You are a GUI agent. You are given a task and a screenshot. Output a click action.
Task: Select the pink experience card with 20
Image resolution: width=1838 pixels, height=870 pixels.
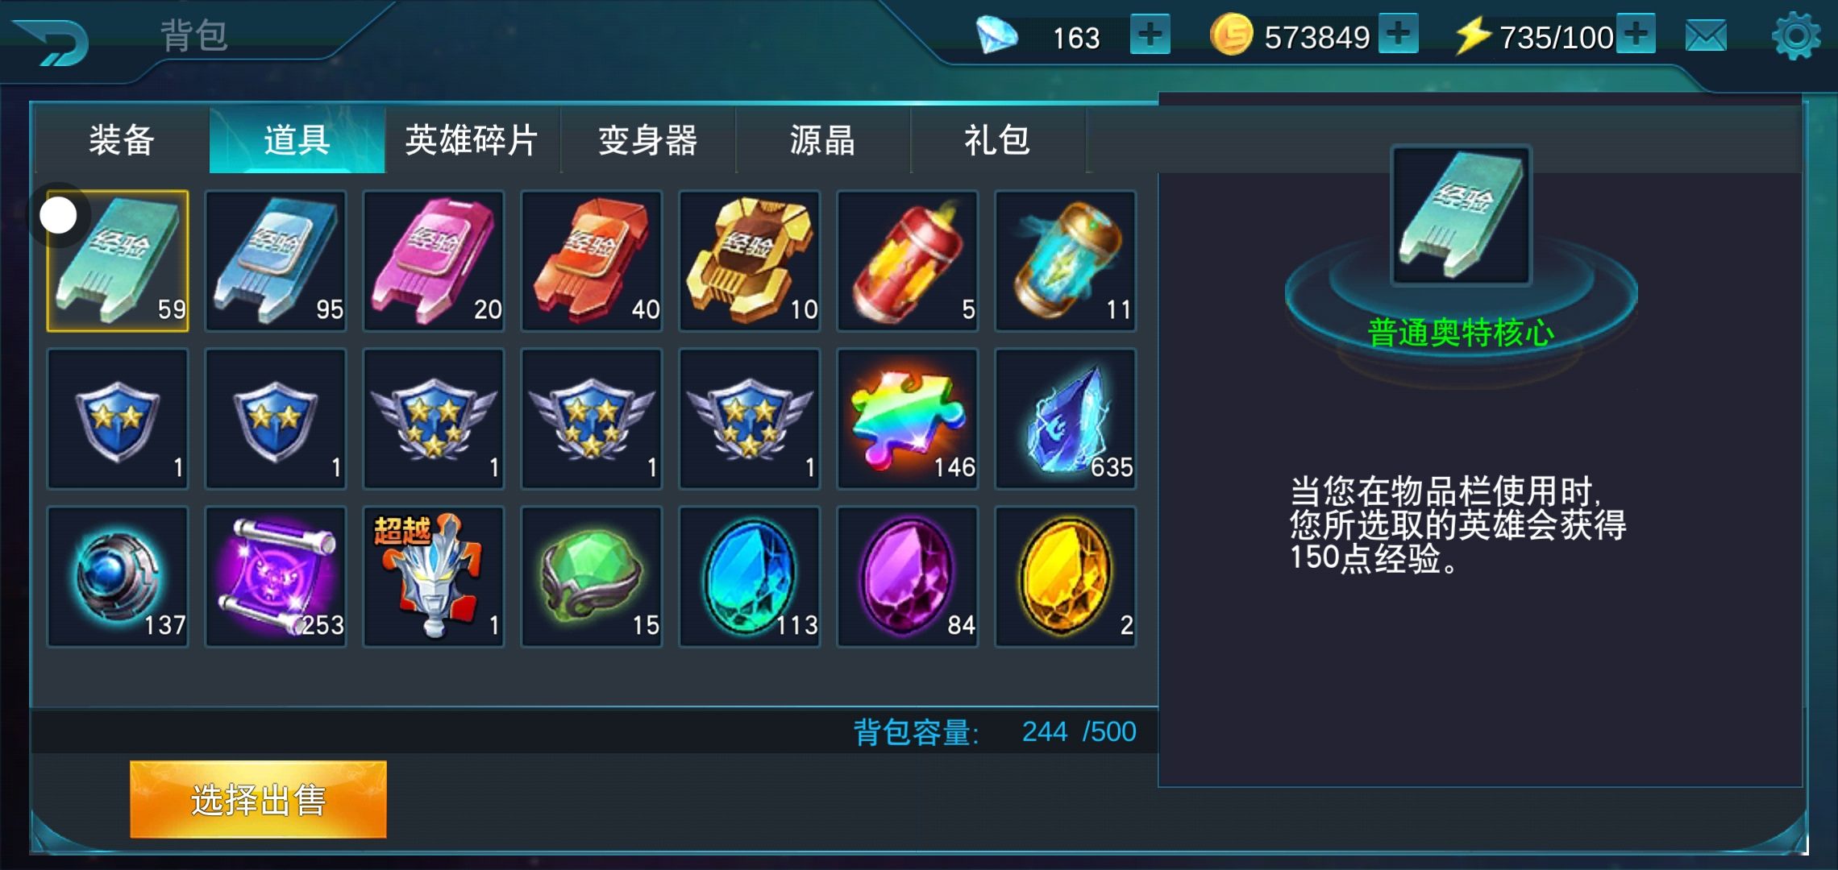(434, 261)
